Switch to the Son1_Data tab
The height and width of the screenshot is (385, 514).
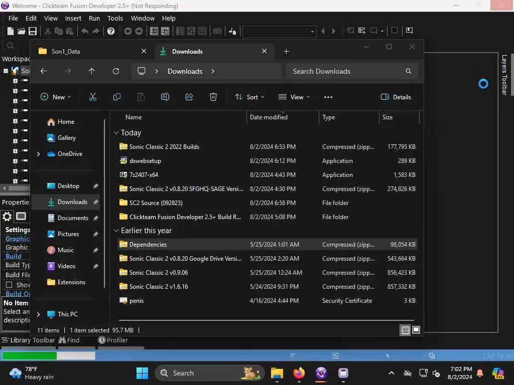pyautogui.click(x=92, y=52)
